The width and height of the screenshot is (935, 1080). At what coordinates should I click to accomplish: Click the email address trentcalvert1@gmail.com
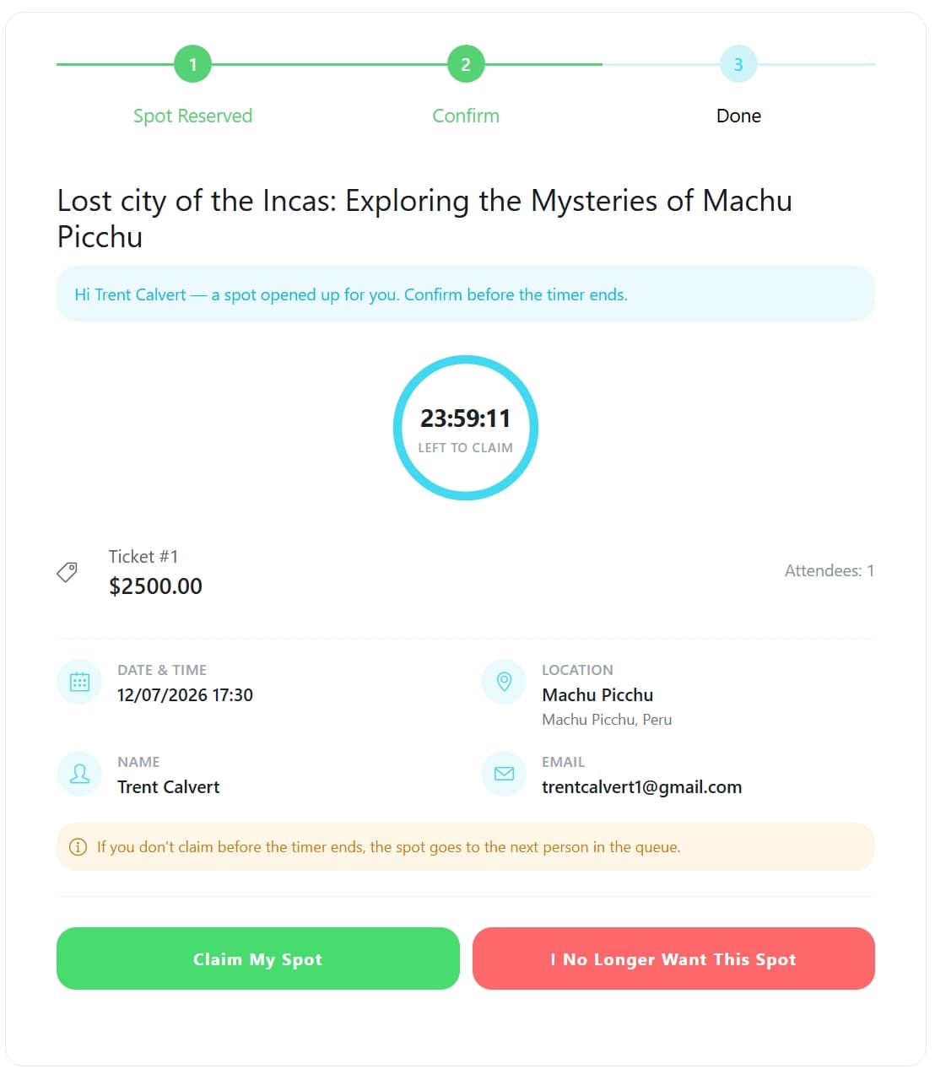point(641,787)
